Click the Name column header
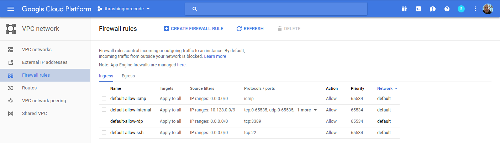The width and height of the screenshot is (500, 143). [x=116, y=88]
